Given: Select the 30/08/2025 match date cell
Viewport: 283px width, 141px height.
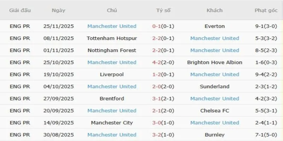Looking at the screenshot, I should click(58, 135).
